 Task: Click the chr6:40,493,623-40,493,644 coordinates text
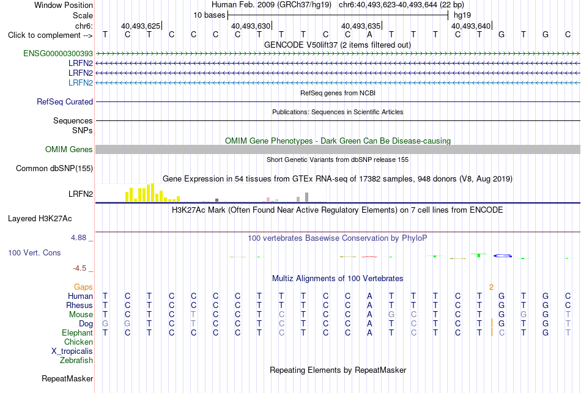point(401,5)
